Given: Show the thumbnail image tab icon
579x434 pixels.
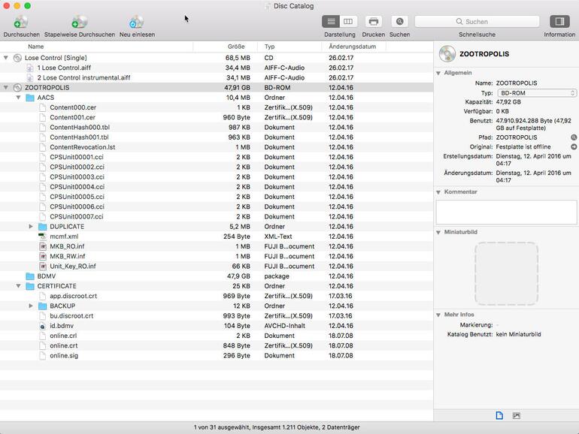Looking at the screenshot, I should pyautogui.click(x=517, y=415).
